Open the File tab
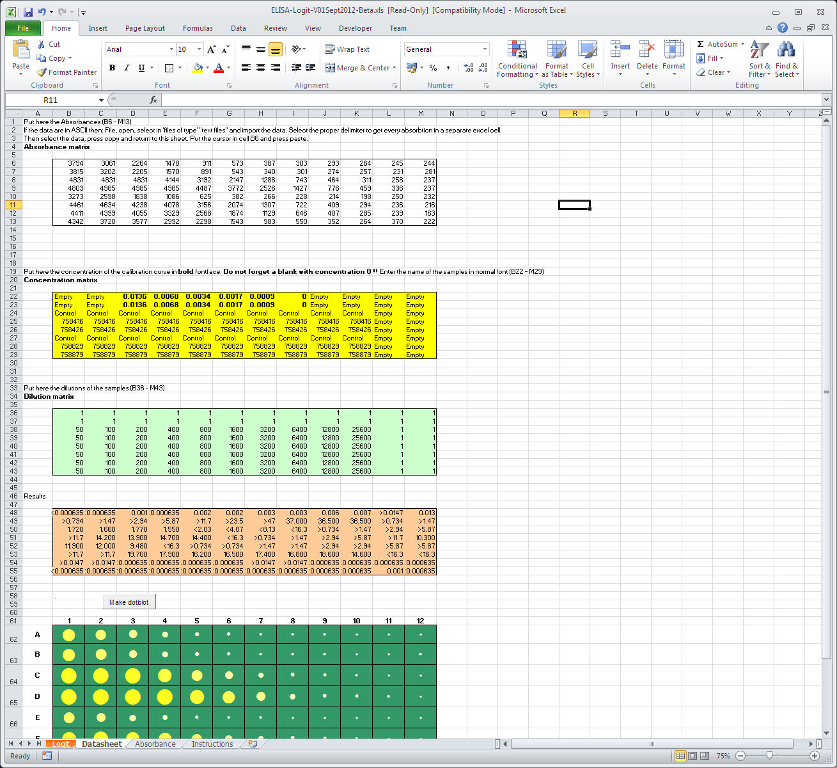The image size is (837, 768). click(x=23, y=28)
